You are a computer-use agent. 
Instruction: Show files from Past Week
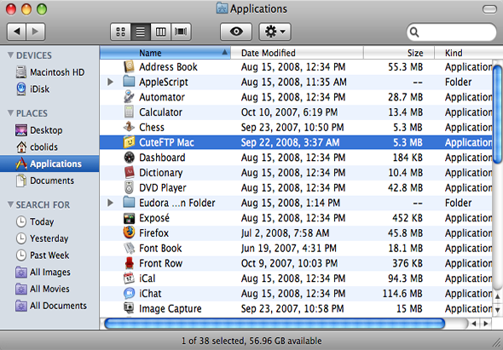(x=49, y=255)
